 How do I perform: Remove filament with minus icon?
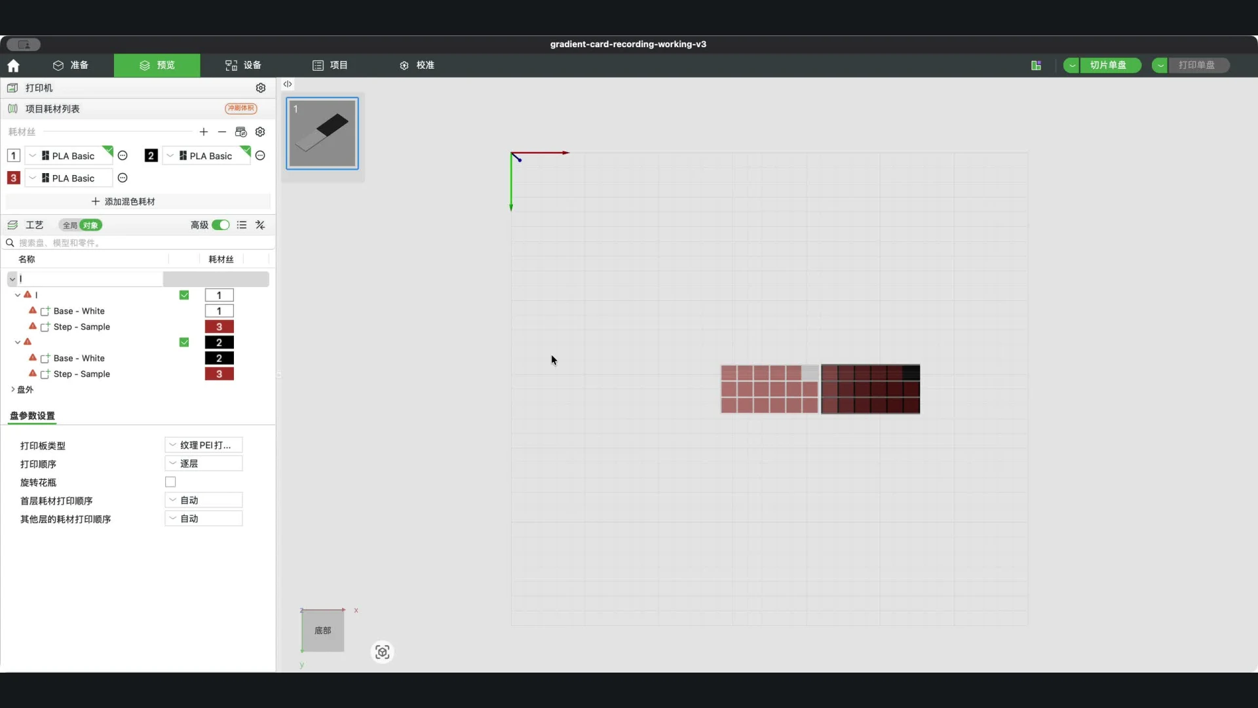tap(222, 132)
